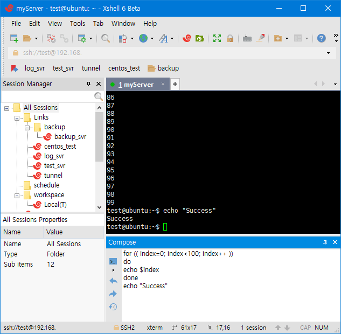This screenshot has width=341, height=334.
Task: Collapse the workspace folder in the tree
Action: click(x=17, y=195)
